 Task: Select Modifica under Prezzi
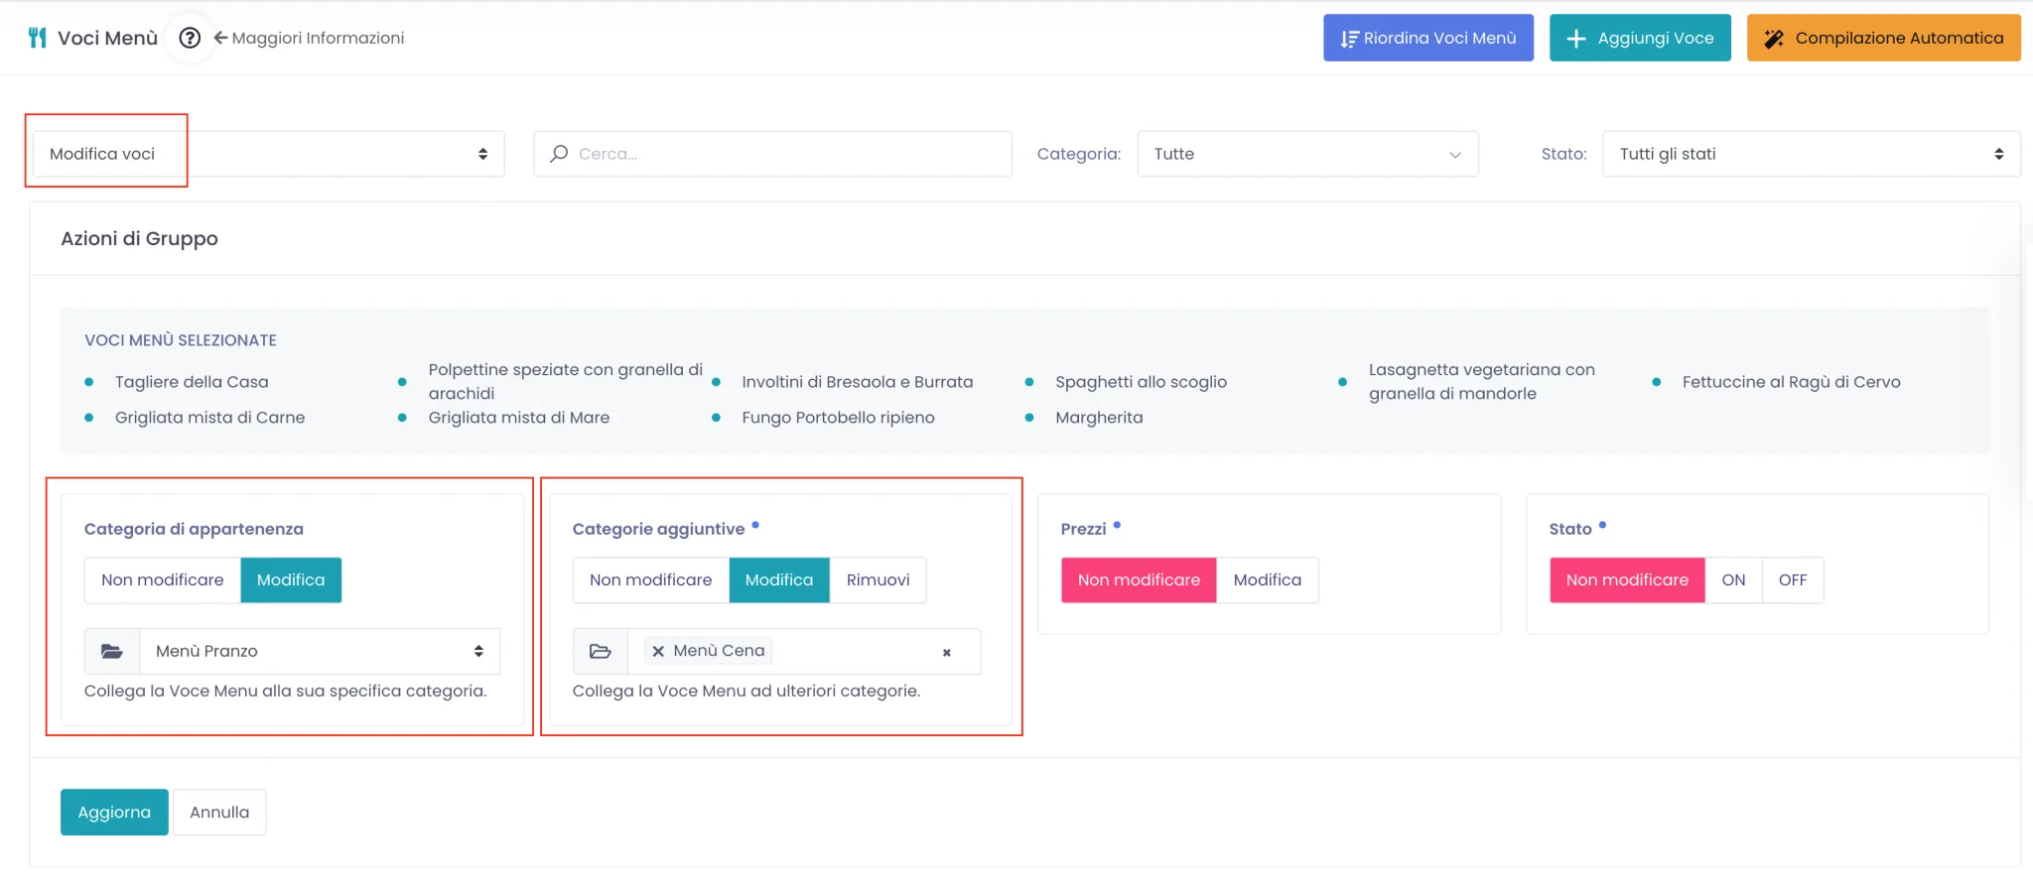[x=1268, y=580]
